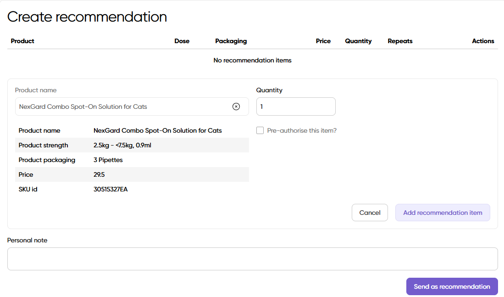Click the No recommendation items message
This screenshot has width=504, height=297.
252,60
